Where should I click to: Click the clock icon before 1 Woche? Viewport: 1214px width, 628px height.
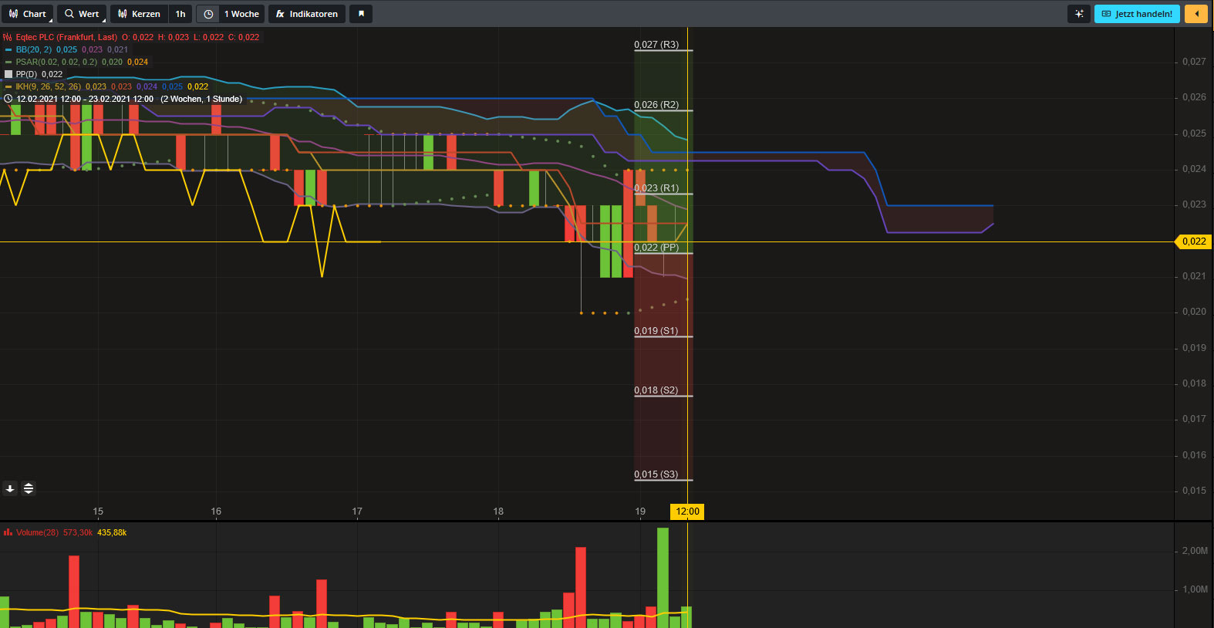208,14
